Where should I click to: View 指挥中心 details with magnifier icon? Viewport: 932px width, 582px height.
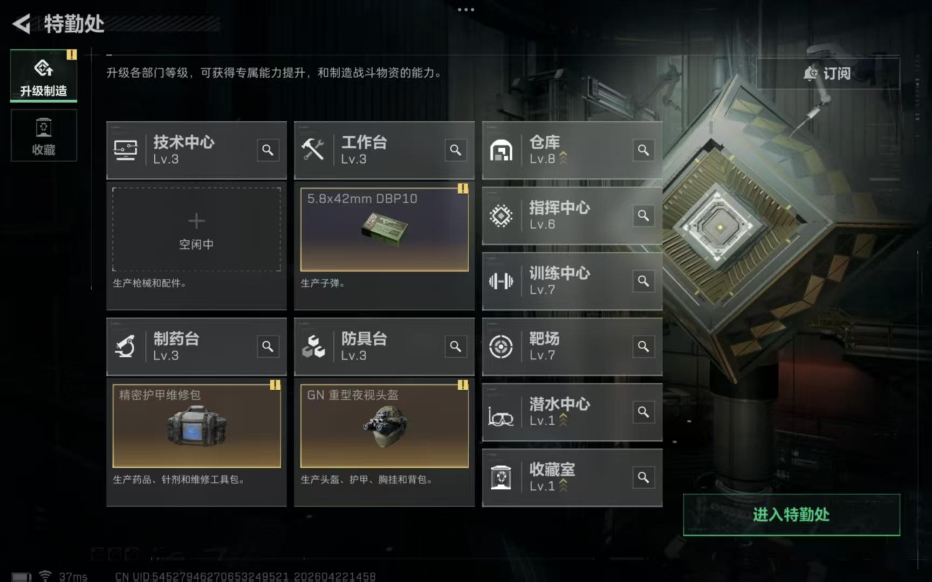[643, 216]
